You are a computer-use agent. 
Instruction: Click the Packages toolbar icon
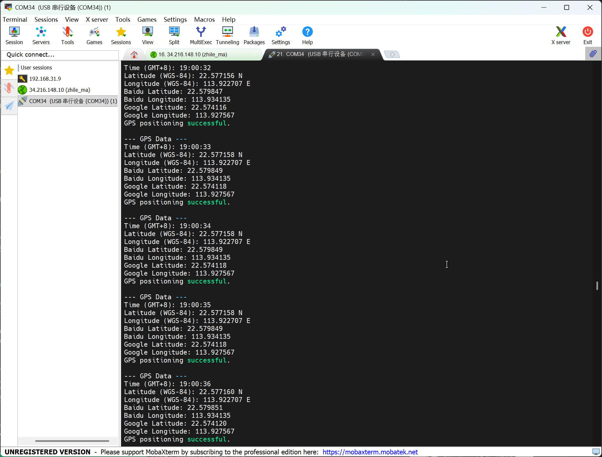[x=254, y=36]
